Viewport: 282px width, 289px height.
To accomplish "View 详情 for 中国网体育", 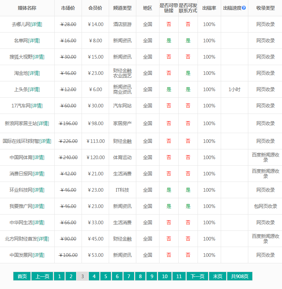I will click(39, 157).
